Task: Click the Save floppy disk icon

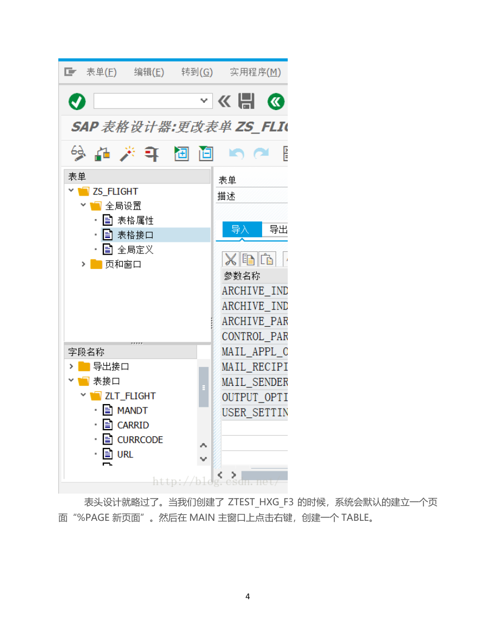Action: [x=247, y=101]
